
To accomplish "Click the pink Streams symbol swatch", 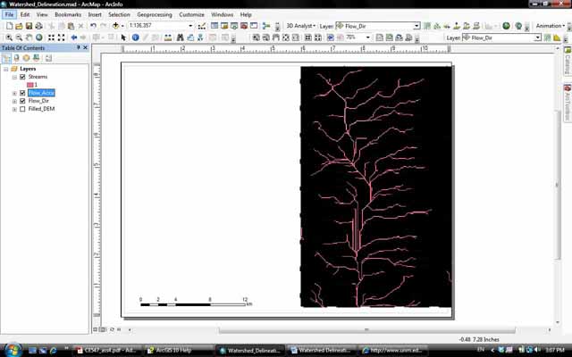I will [x=29, y=85].
